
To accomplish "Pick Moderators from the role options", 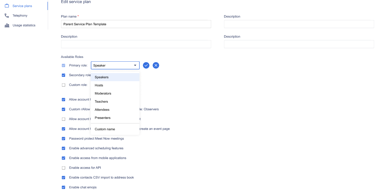I will pos(103,93).
